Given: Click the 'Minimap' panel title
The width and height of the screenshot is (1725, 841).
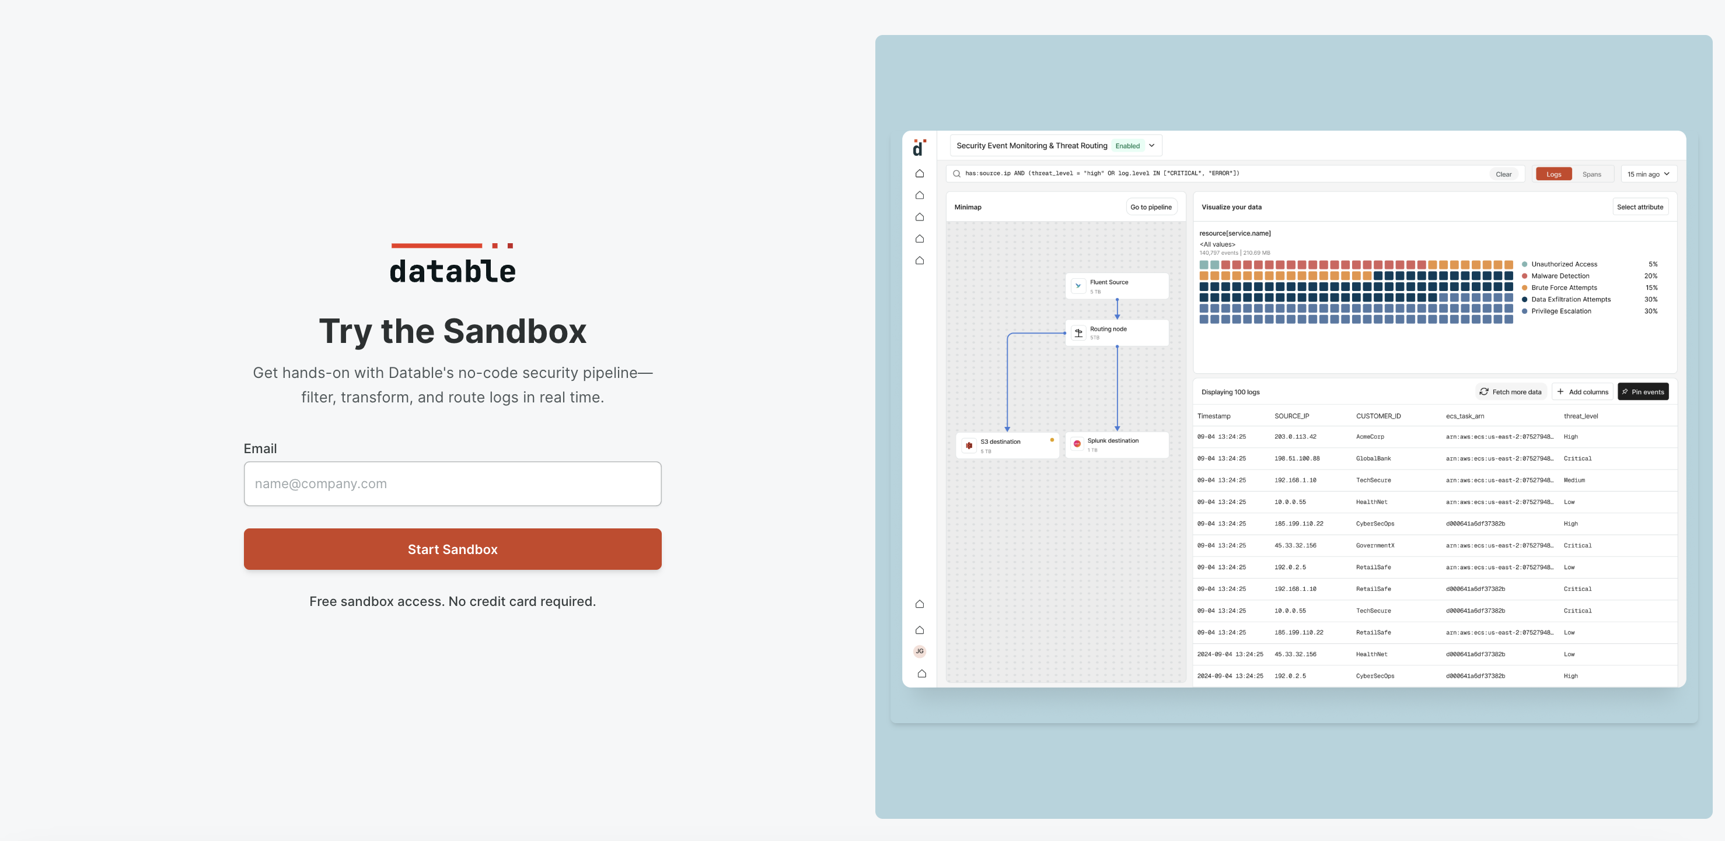Looking at the screenshot, I should 968,206.
